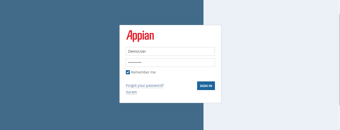Uncheck the Remember me checkbox

coord(128,72)
